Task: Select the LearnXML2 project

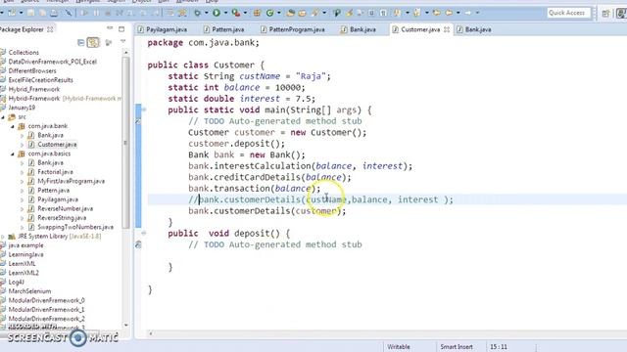Action: pyautogui.click(x=24, y=273)
